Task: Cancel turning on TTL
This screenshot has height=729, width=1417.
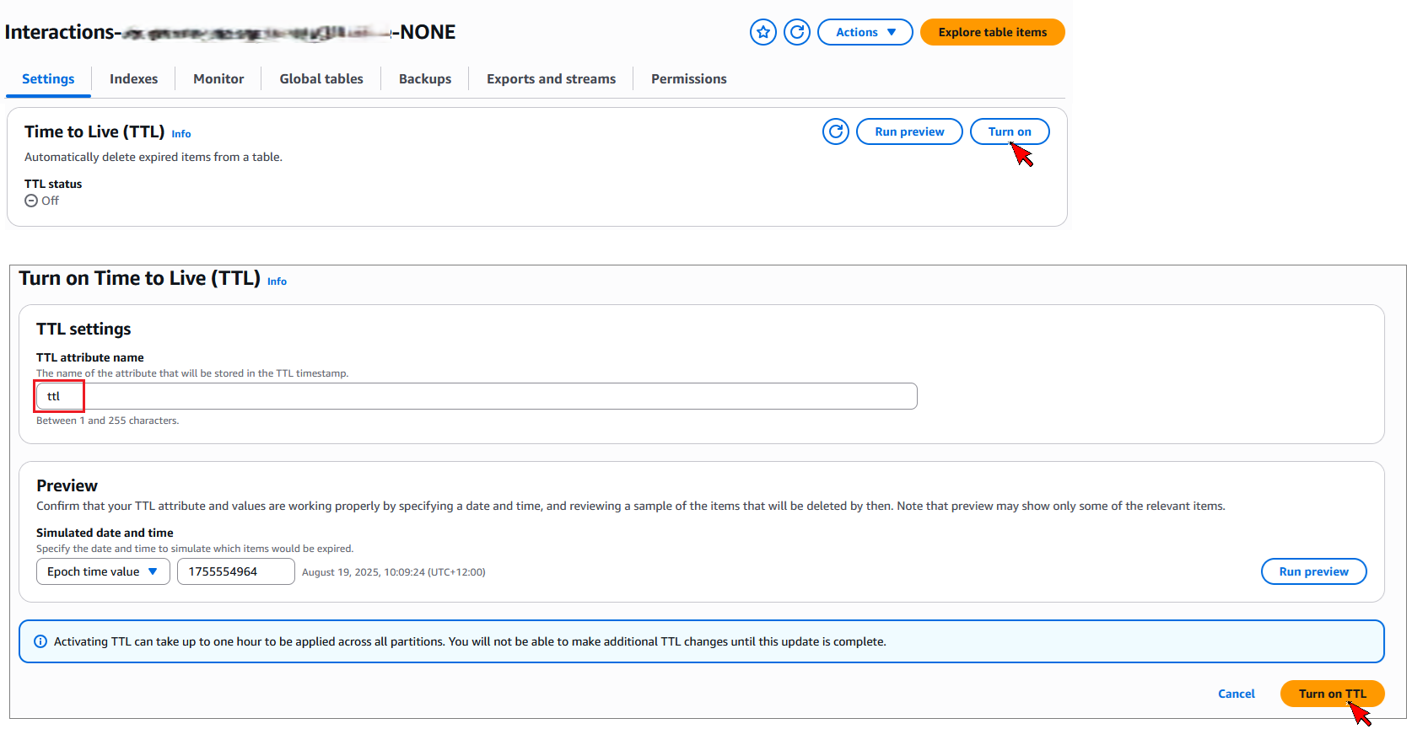Action: pos(1236,694)
